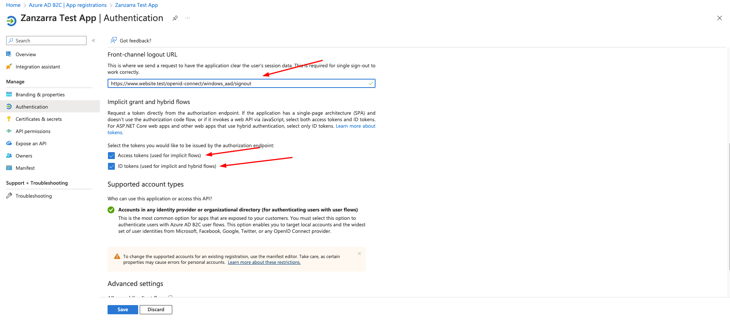730x320 pixels.
Task: Click the Troubleshooting wrench icon
Action: click(9, 196)
